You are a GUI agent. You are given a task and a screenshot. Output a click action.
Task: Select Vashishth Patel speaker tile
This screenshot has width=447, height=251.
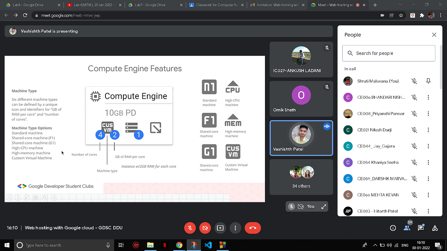[x=301, y=138]
